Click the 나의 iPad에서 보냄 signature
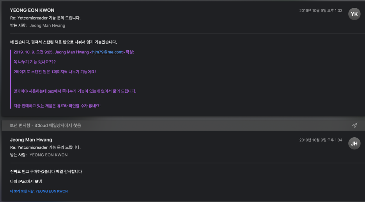Screen dimensions: 365x202 tap(26, 181)
